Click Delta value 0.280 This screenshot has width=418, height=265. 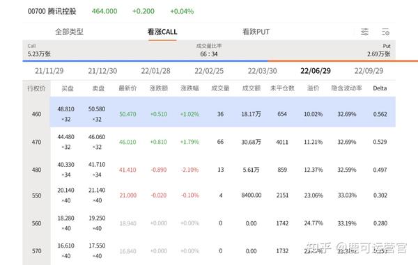point(380,223)
